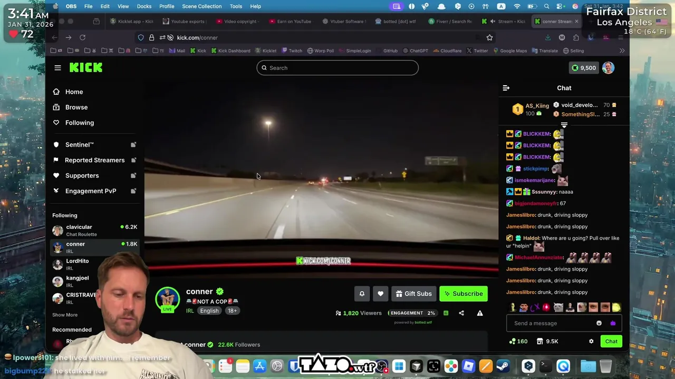Click the 18+ mature tag
This screenshot has width=675, height=379.
click(233, 311)
